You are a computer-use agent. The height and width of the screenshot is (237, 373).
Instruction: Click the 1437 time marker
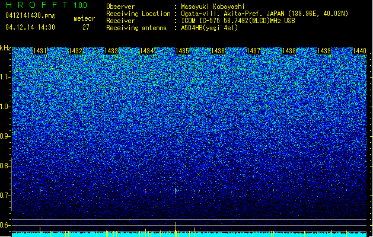253,51
